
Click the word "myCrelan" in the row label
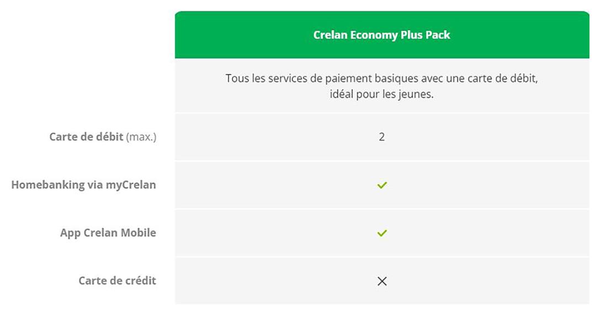point(131,185)
